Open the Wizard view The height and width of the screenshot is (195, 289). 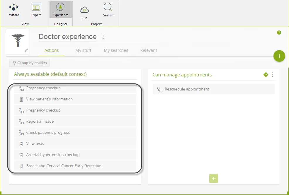(14, 10)
